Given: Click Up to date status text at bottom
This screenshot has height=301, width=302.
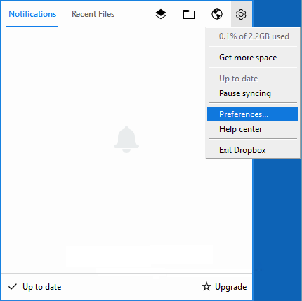Looking at the screenshot, I should coord(42,287).
